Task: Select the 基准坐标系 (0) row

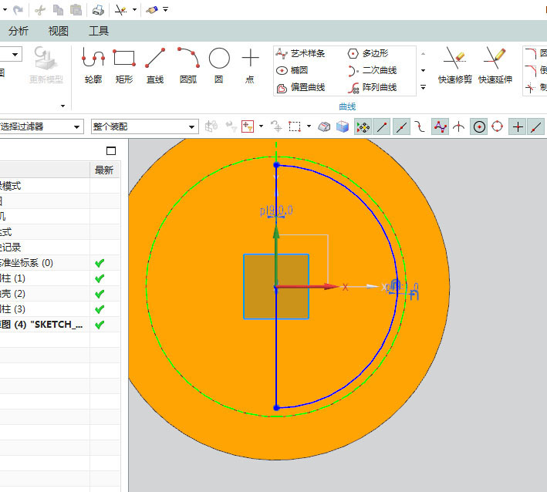Action: click(x=60, y=263)
